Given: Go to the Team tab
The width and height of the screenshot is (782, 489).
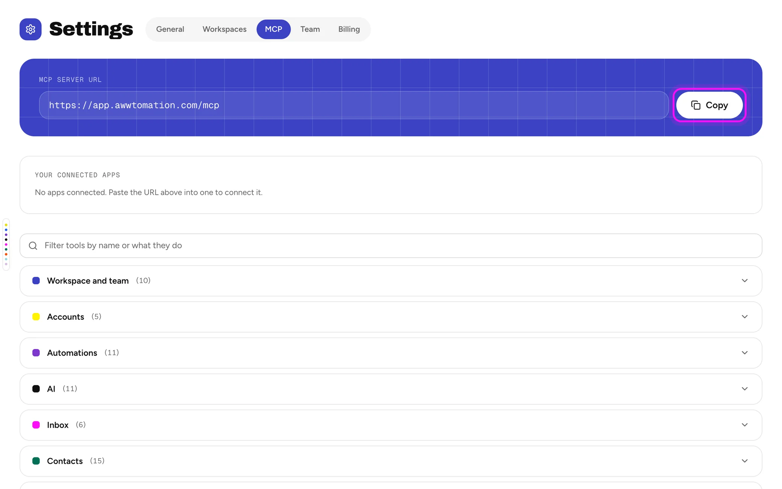Looking at the screenshot, I should [310, 29].
